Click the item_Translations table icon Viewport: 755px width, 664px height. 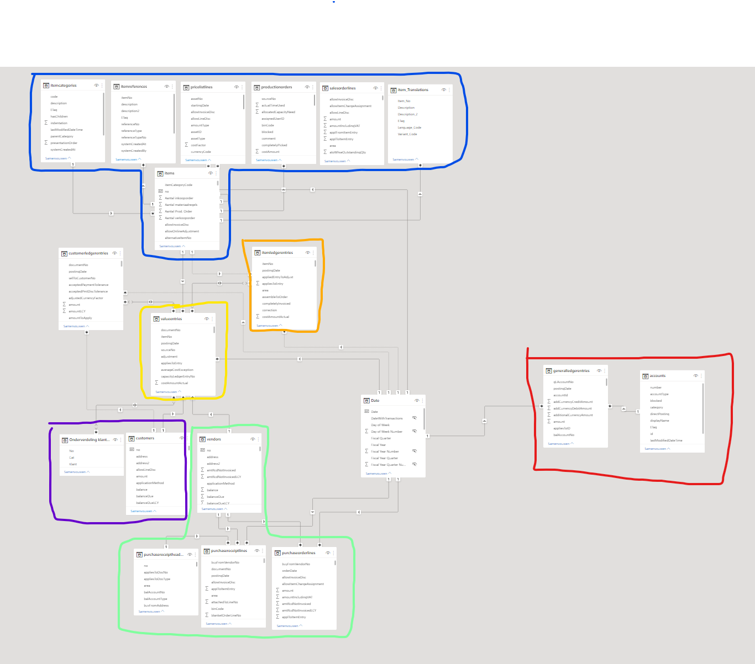[x=394, y=90]
